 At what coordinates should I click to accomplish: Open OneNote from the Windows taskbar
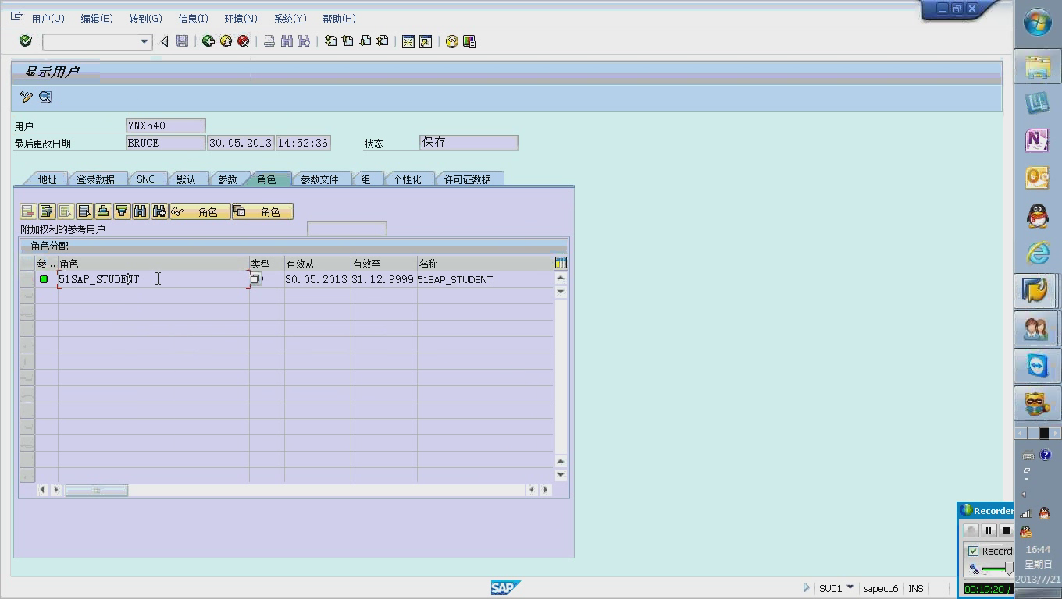click(x=1037, y=140)
